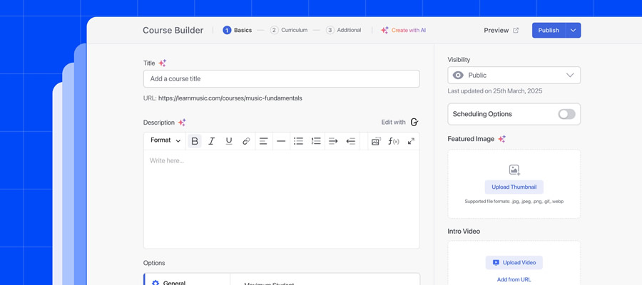Click AI sparkle beside Featured Image

pyautogui.click(x=502, y=139)
